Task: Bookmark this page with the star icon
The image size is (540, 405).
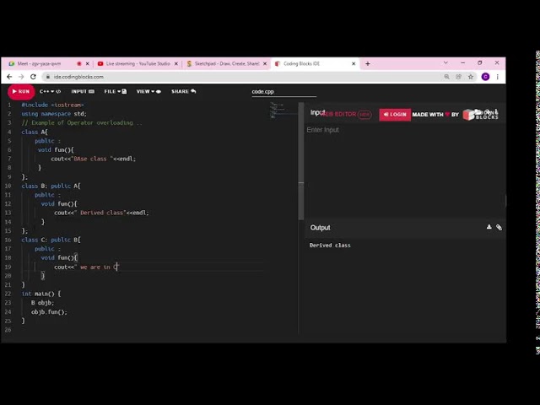Action: coord(471,77)
